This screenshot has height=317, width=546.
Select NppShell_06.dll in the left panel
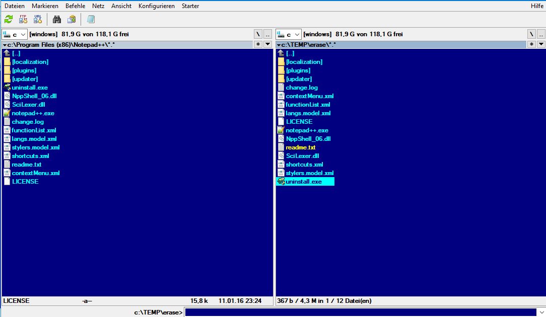pyautogui.click(x=34, y=96)
